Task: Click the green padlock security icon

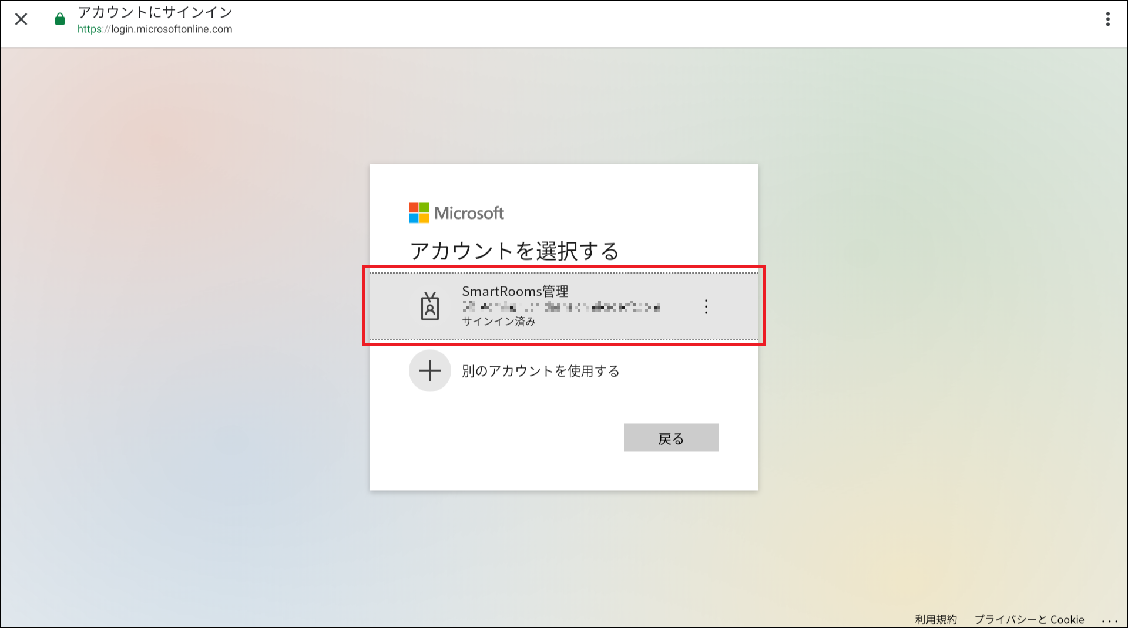Action: coord(60,20)
